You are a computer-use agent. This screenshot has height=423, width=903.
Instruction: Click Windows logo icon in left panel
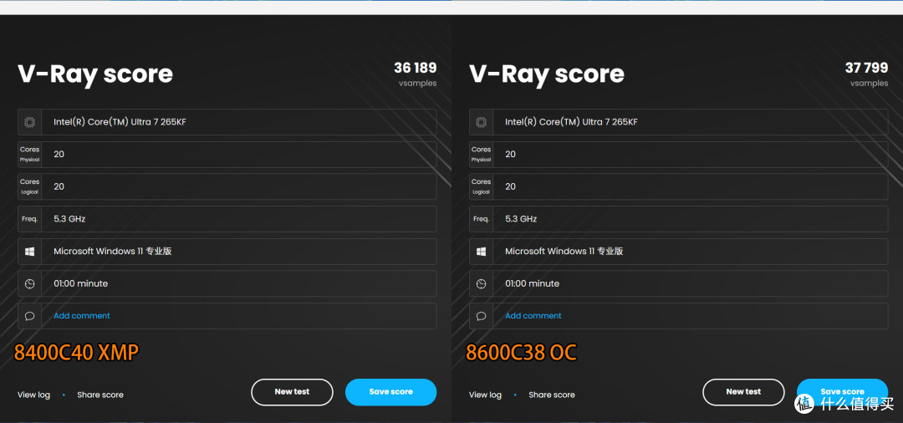(x=29, y=252)
